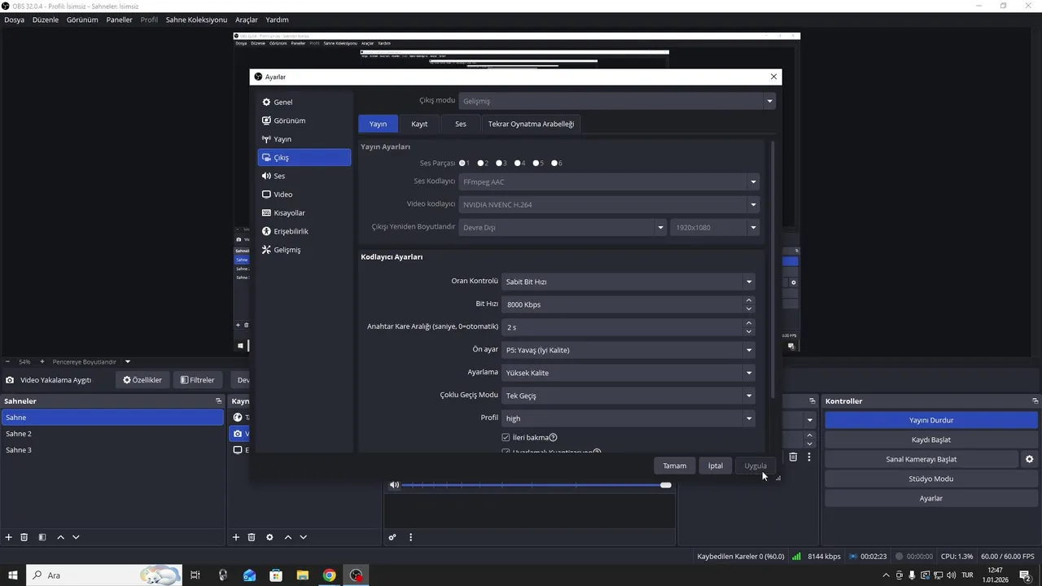Open the Araçlar menu
Viewport: 1042px width, 586px height.
coord(247,20)
